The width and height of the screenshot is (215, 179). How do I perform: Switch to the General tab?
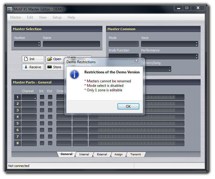pyautogui.click(x=66, y=154)
